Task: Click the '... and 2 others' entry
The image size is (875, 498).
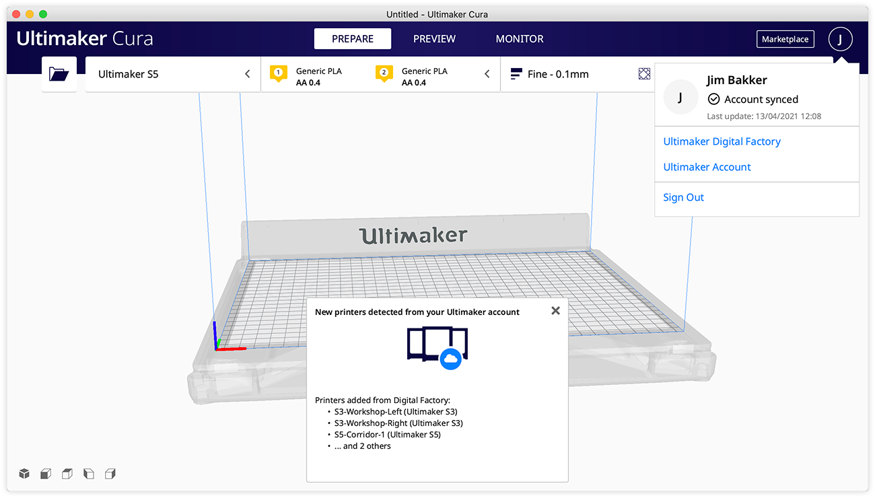Action: (x=362, y=446)
